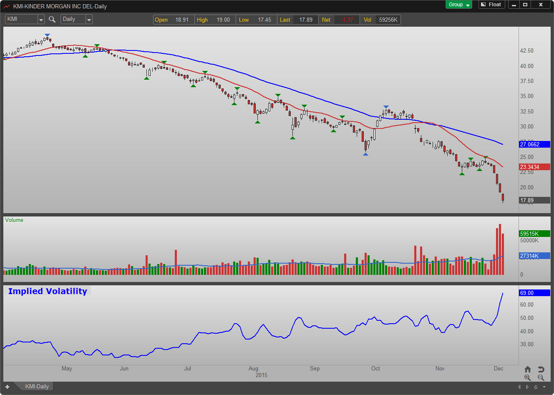Click the blue 27.0662 moving average price tag
This screenshot has height=395, width=554.
tap(534, 144)
